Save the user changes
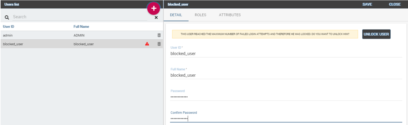Image resolution: width=408 pixels, height=125 pixels. coord(367,4)
